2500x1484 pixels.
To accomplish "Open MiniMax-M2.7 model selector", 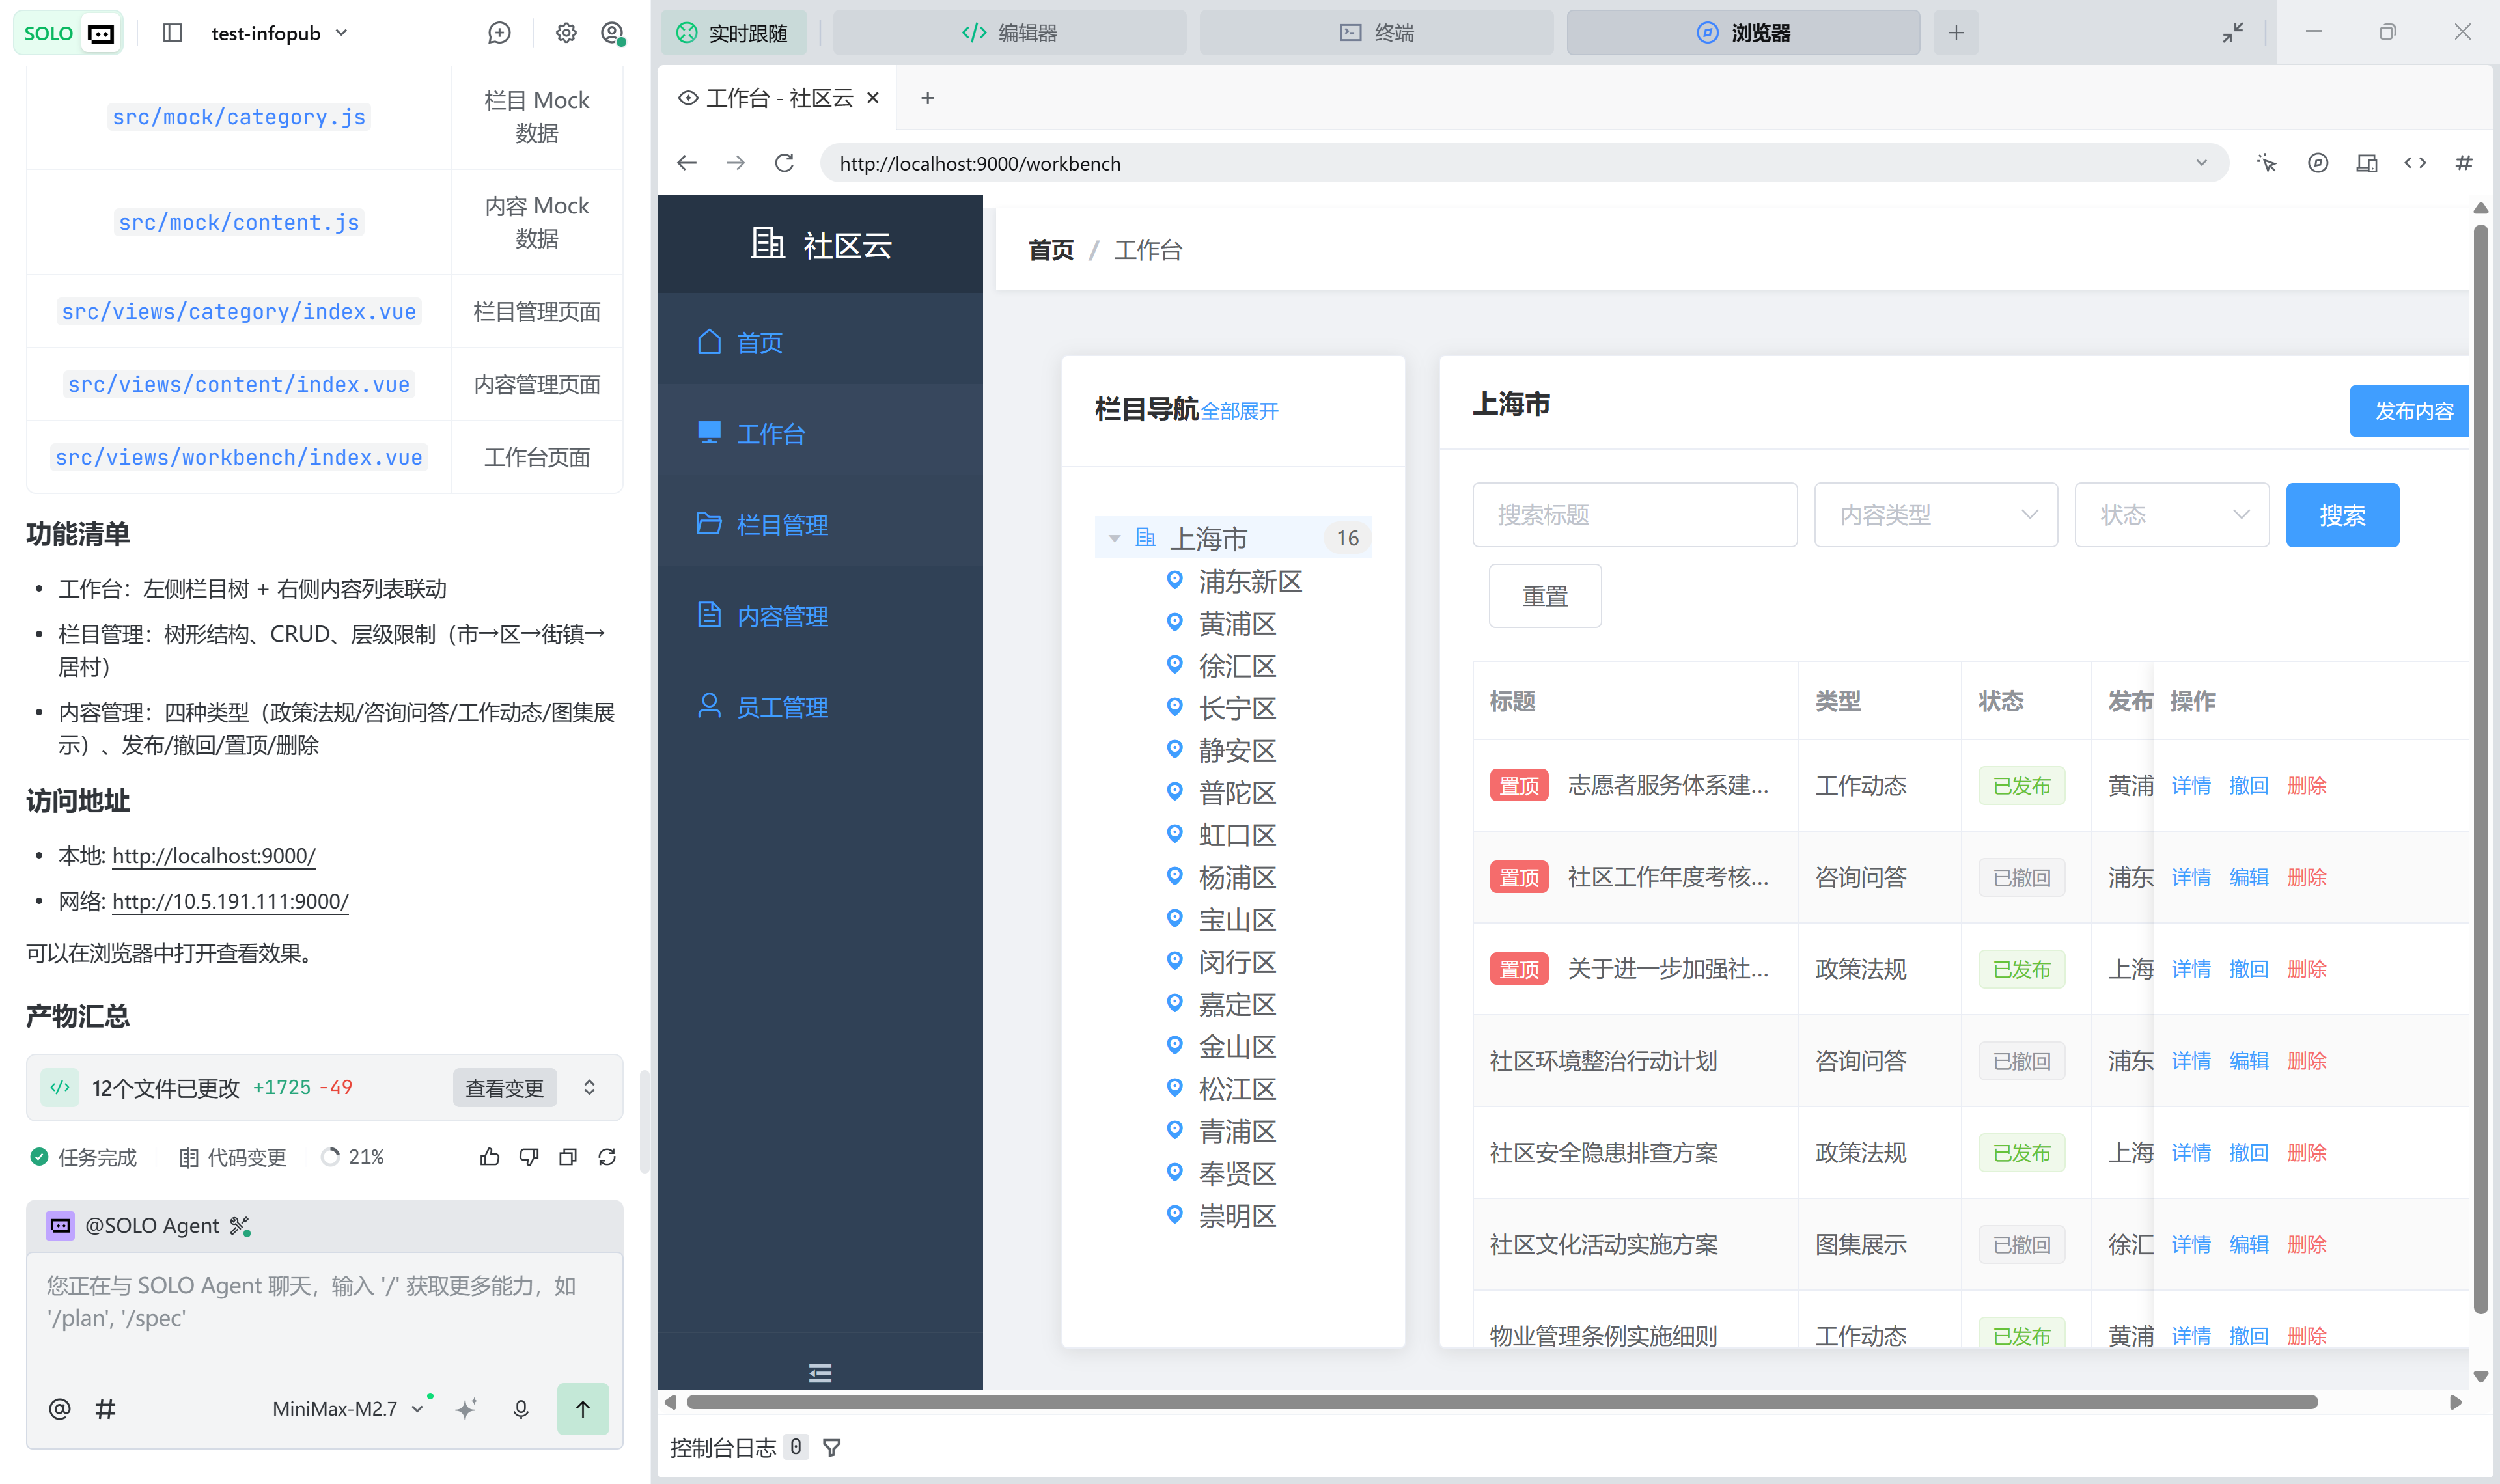I will (x=348, y=1409).
